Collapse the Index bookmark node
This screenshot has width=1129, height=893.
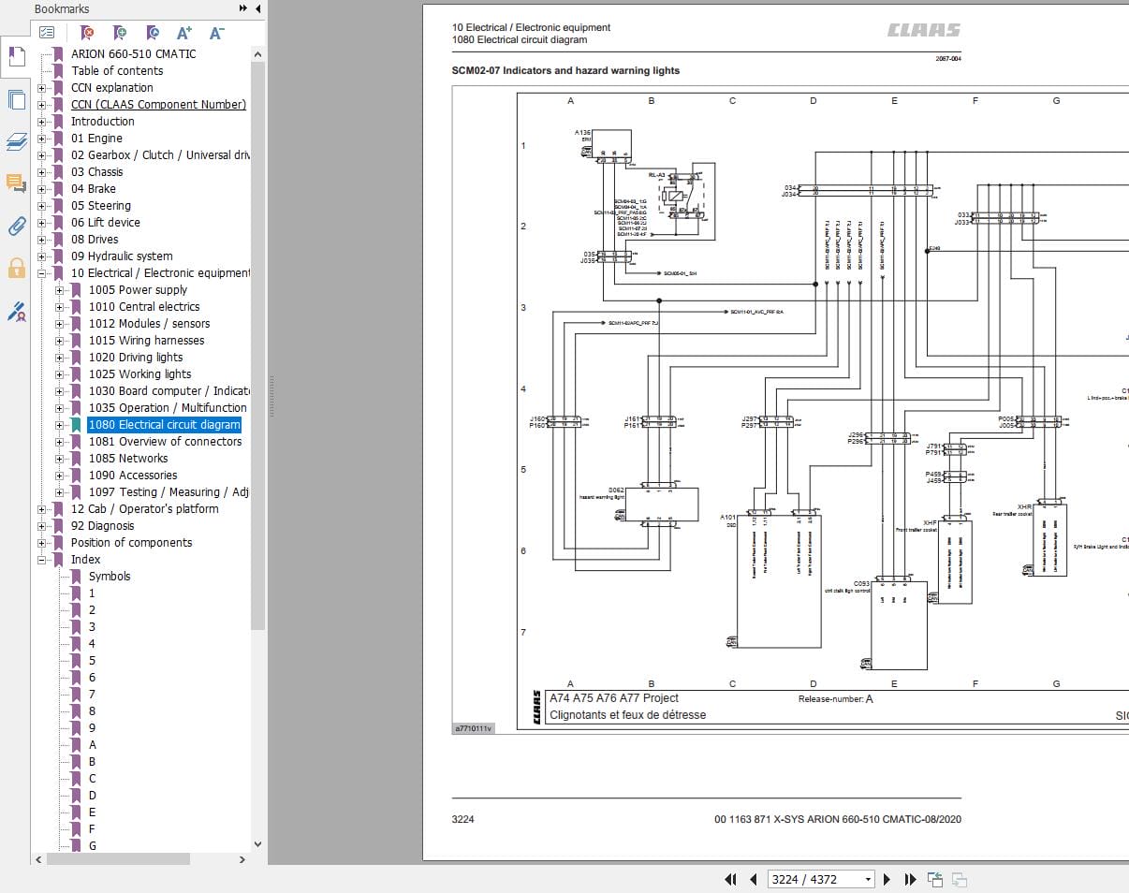[x=42, y=560]
